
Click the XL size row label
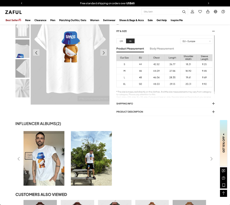(x=124, y=84)
